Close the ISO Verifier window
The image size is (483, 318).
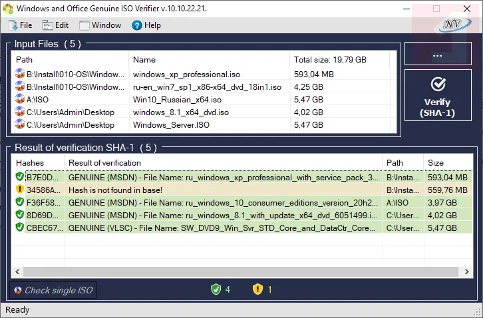tap(467, 9)
